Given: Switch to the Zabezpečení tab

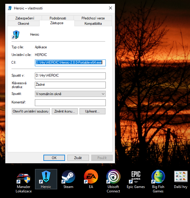Looking at the screenshot, I should 25,18.
